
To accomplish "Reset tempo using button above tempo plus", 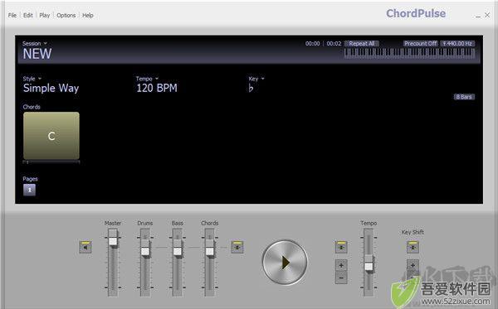I will click(341, 247).
